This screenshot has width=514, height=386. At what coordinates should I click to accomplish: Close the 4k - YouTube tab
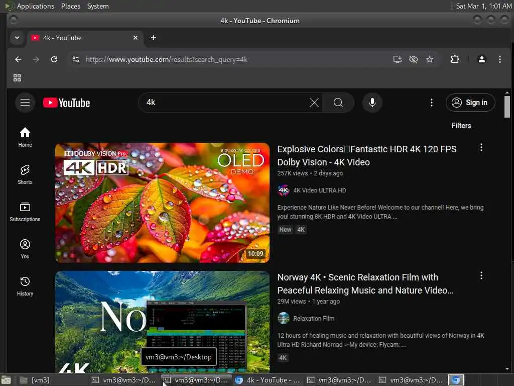coord(136,38)
